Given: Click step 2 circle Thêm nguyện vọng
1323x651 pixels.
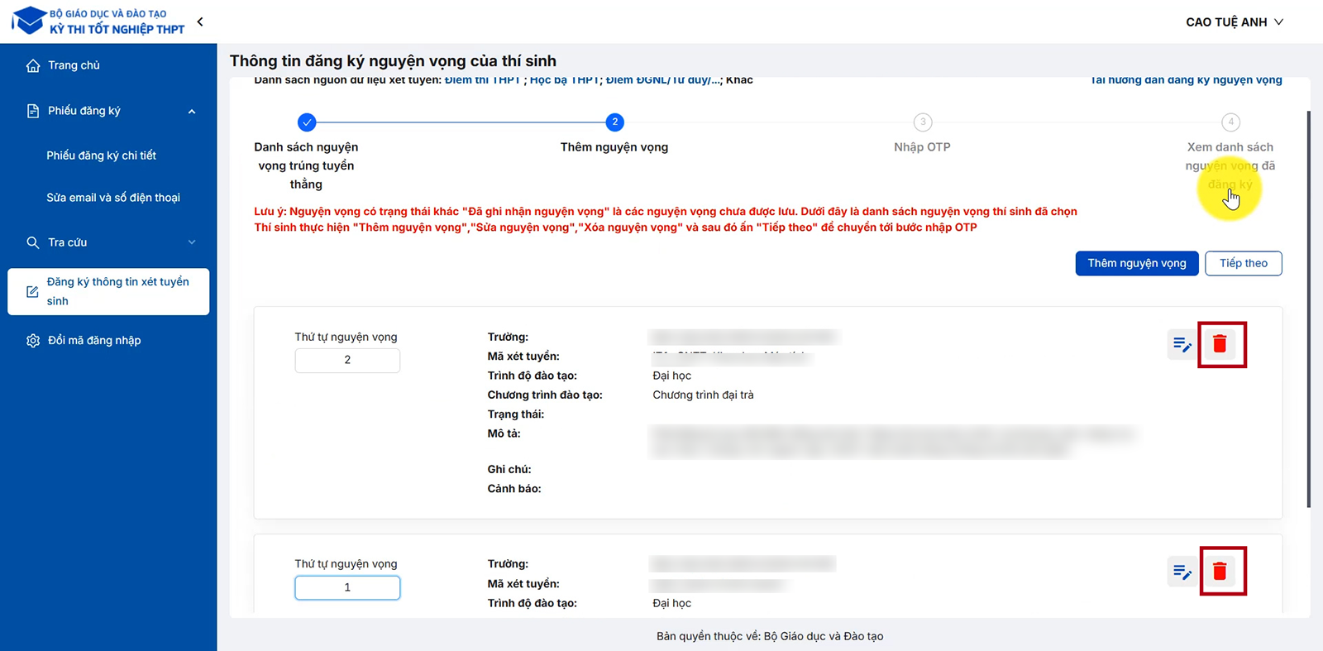Looking at the screenshot, I should click(x=614, y=122).
